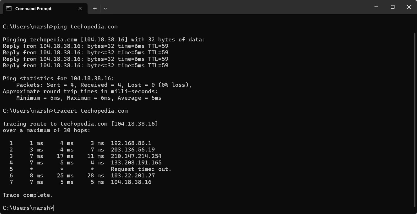The image size is (417, 214).
Task: Click the hop 1 address 192.168.86.1
Action: [131, 143]
